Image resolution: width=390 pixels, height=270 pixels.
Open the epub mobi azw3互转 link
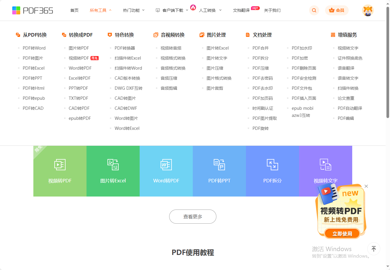coord(303,112)
